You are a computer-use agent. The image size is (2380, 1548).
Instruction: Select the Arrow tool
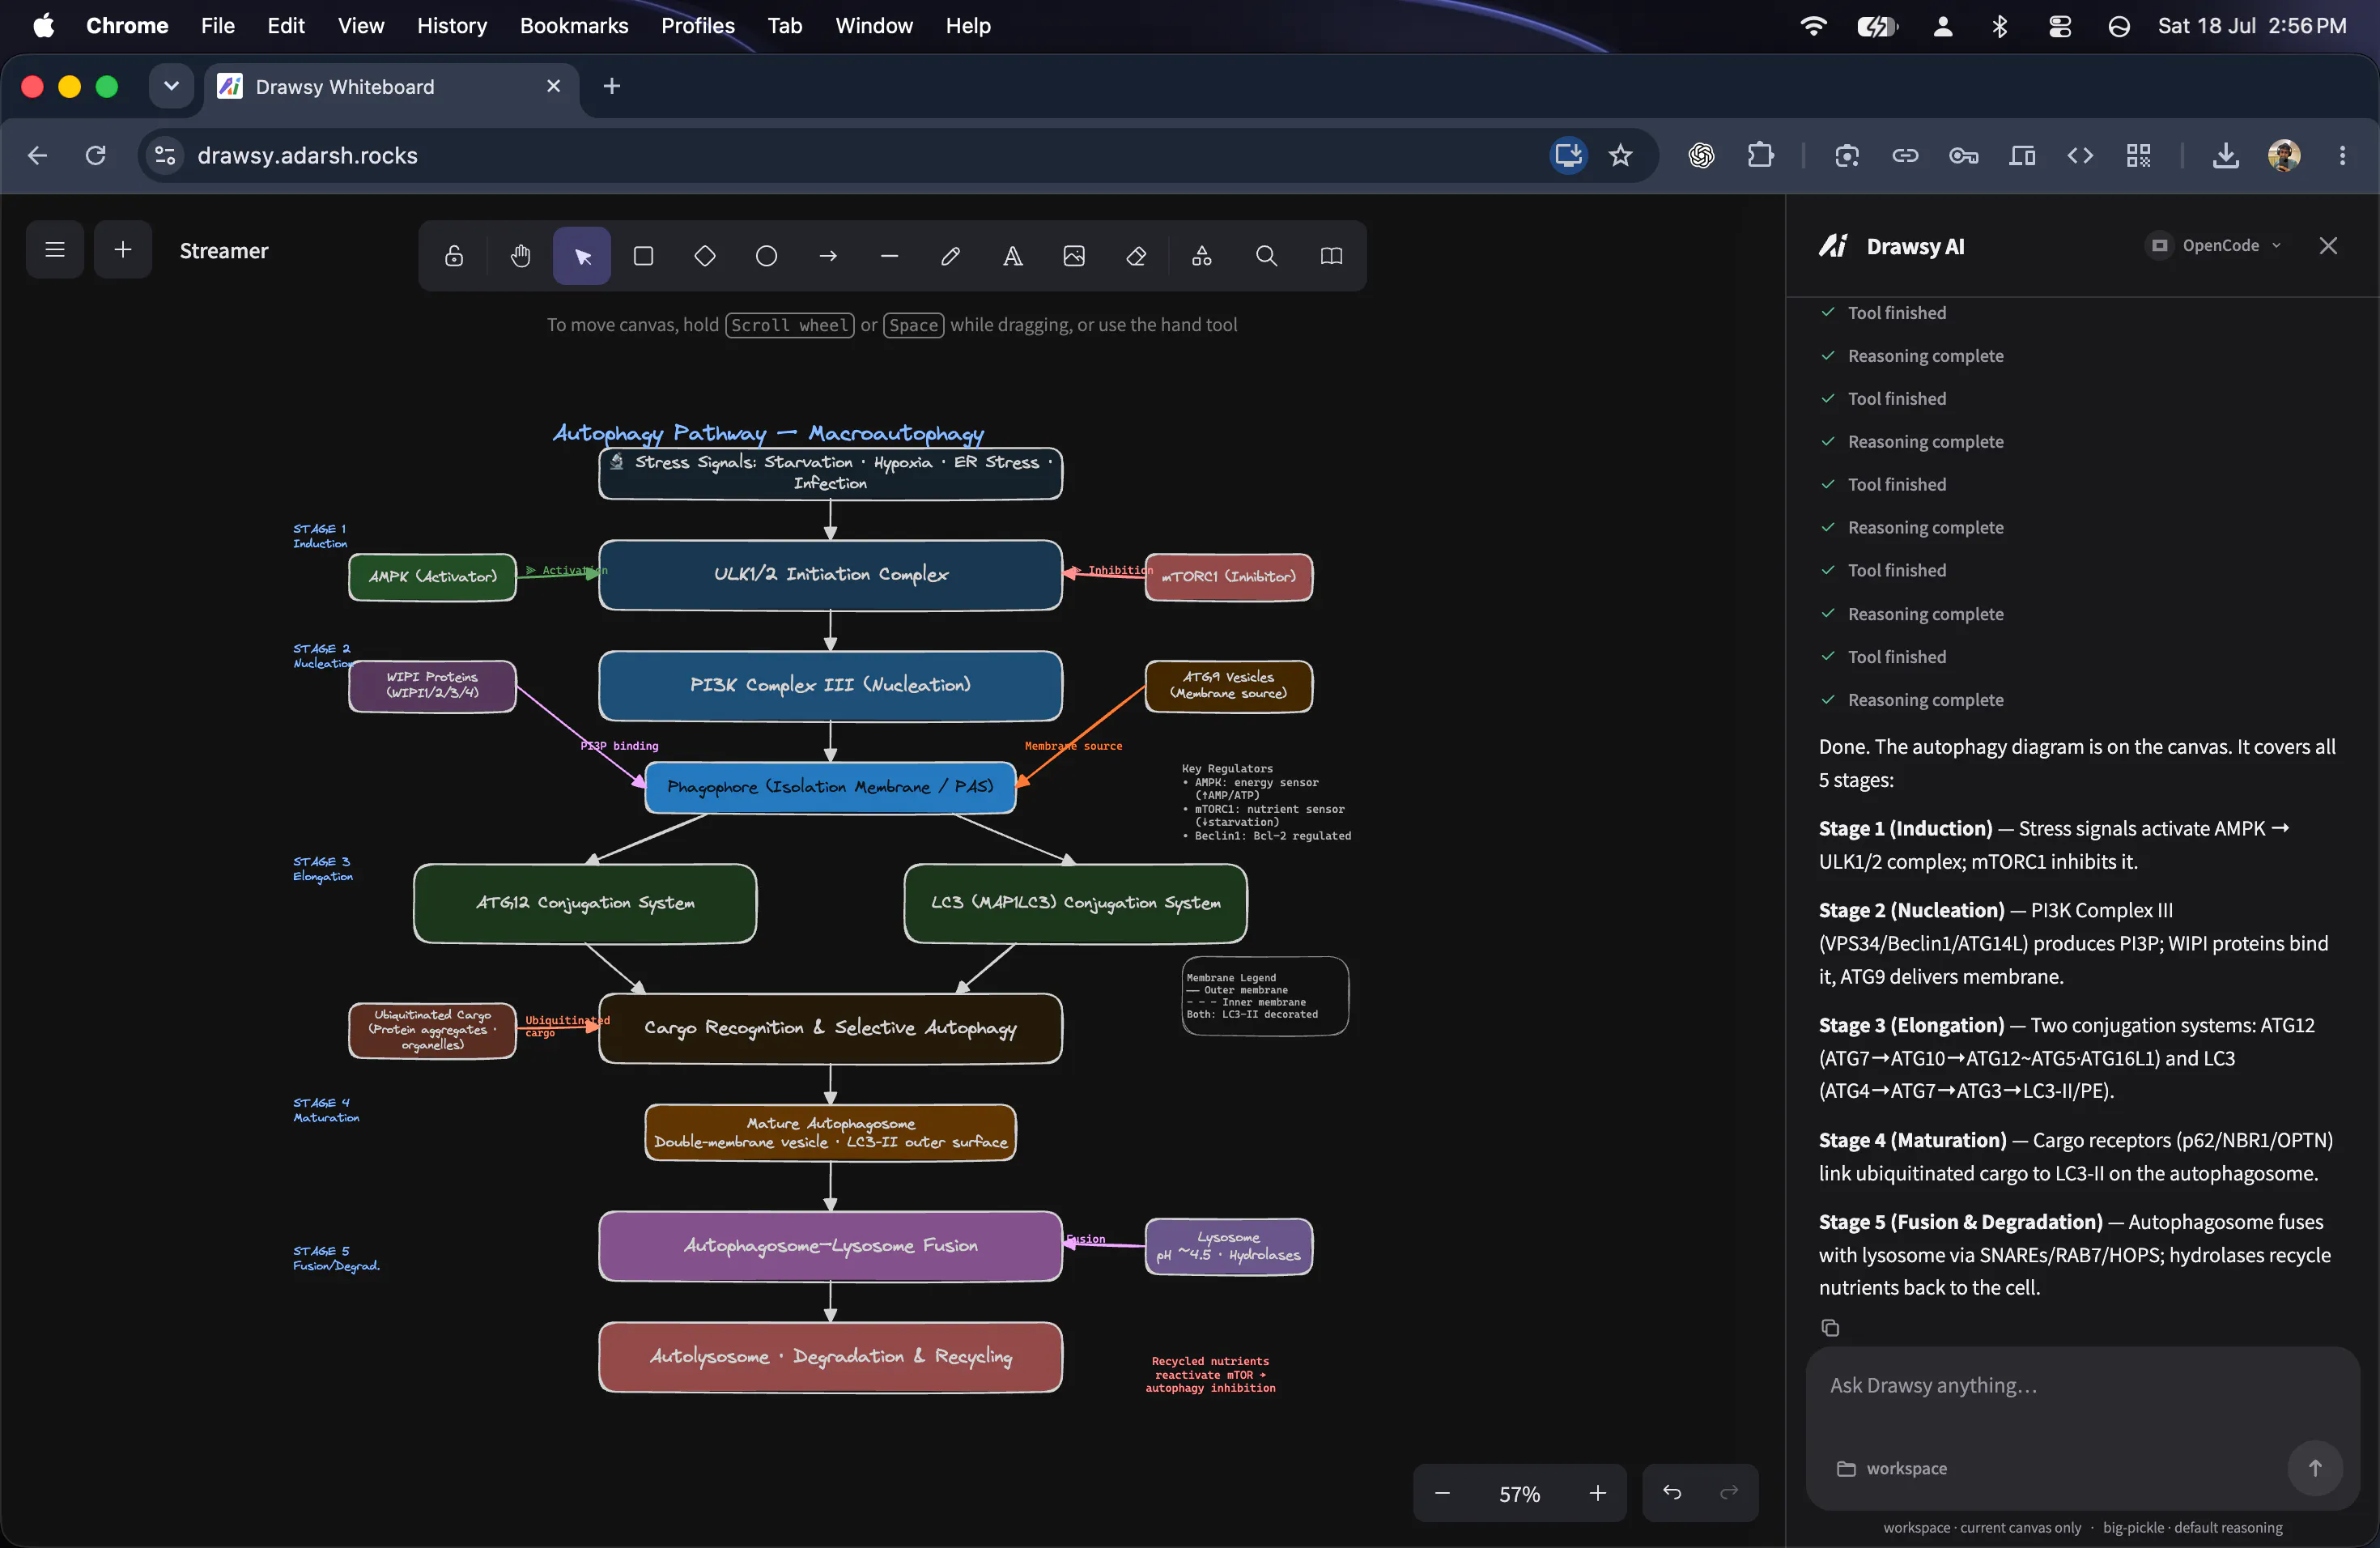point(828,256)
